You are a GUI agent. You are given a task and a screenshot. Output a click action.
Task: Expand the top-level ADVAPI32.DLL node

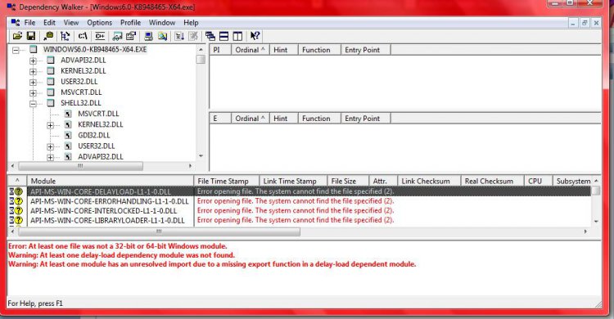tap(33, 61)
